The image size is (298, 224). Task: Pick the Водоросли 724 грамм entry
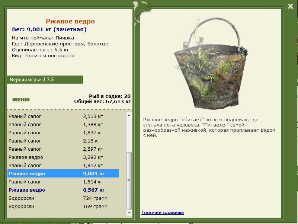63,198
